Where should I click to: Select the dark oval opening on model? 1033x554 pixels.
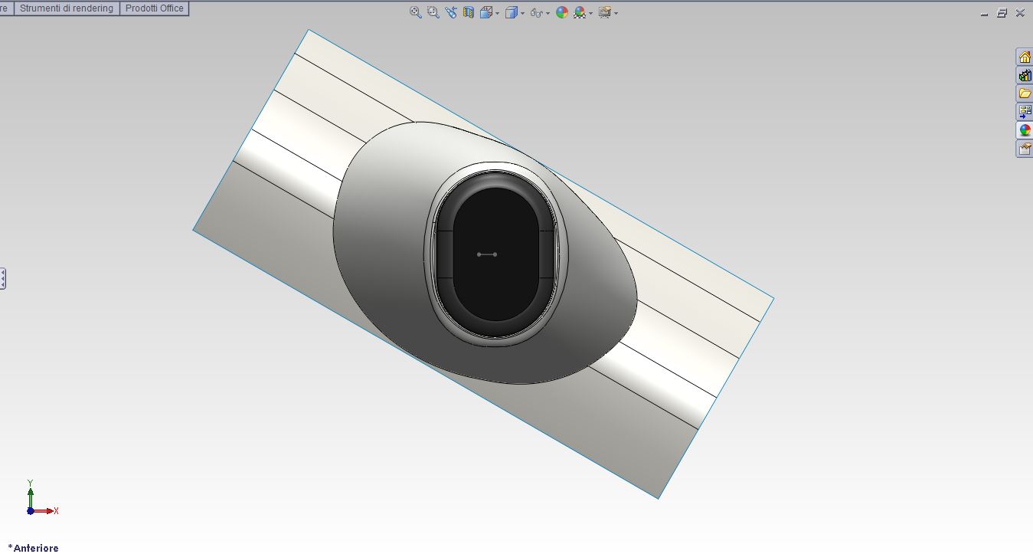tap(497, 254)
